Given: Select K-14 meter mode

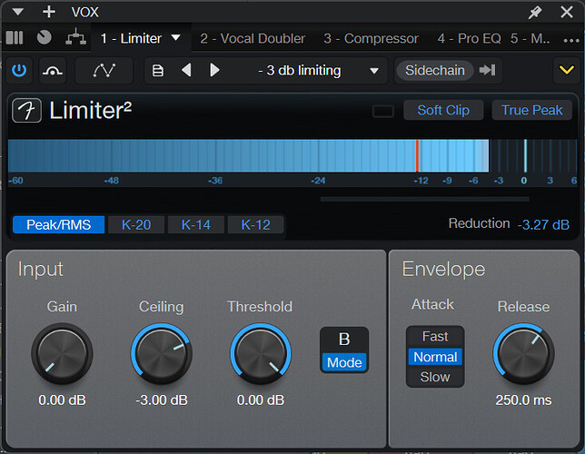Looking at the screenshot, I should coord(196,224).
